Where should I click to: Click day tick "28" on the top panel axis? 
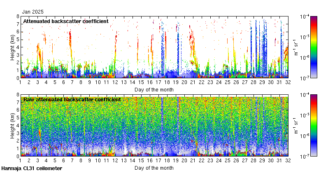(x=254, y=82)
